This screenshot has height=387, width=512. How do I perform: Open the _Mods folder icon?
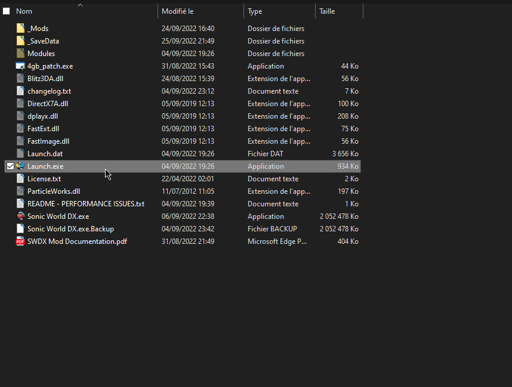(x=20, y=28)
